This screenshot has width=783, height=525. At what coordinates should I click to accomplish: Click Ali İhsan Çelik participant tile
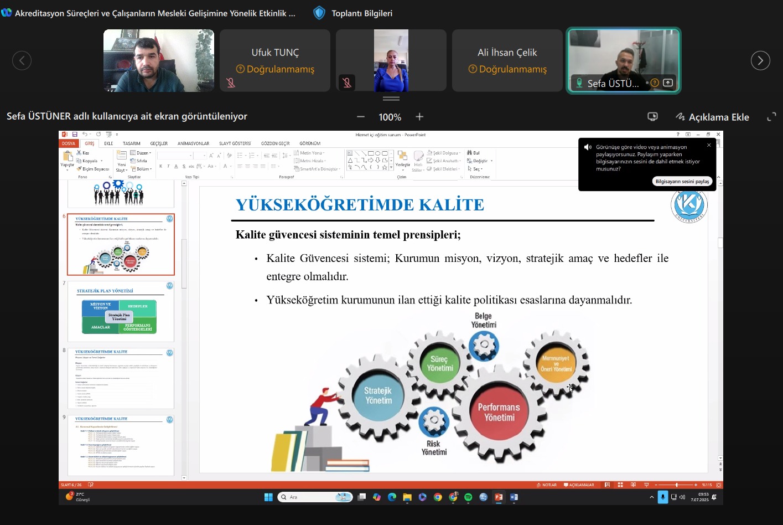tap(507, 60)
